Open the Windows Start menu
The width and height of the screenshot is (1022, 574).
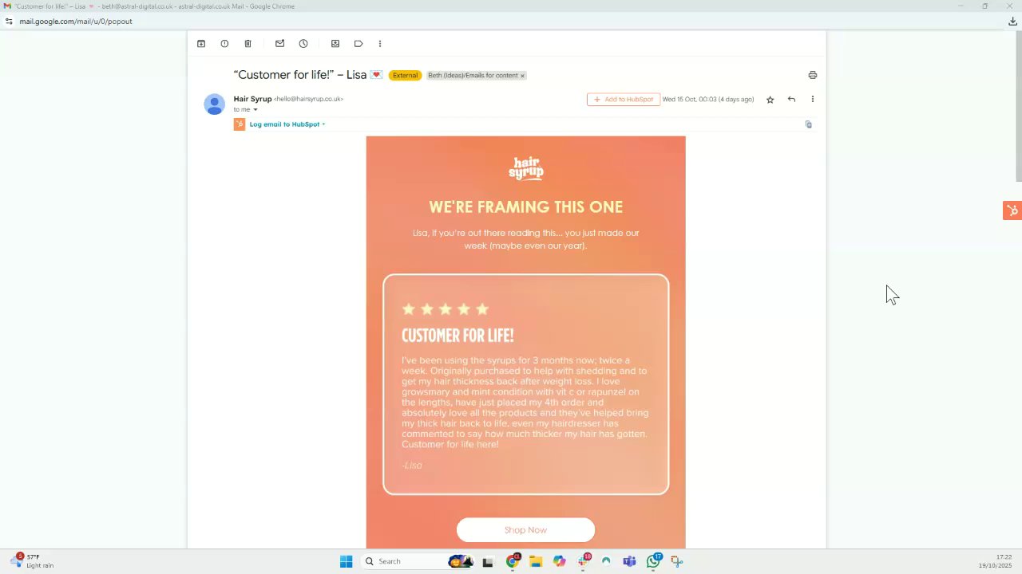(346, 562)
